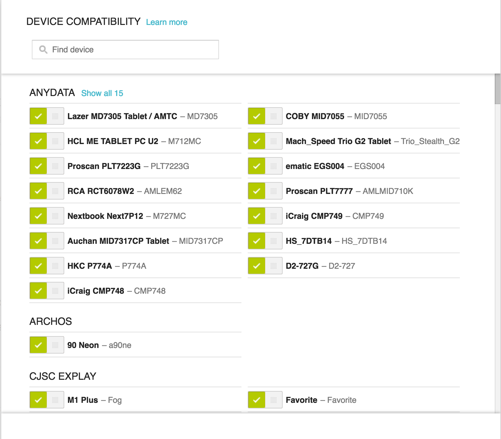Disable the iCraig CMP749 switch
Viewport: 501px width, 439px height.
tap(265, 216)
